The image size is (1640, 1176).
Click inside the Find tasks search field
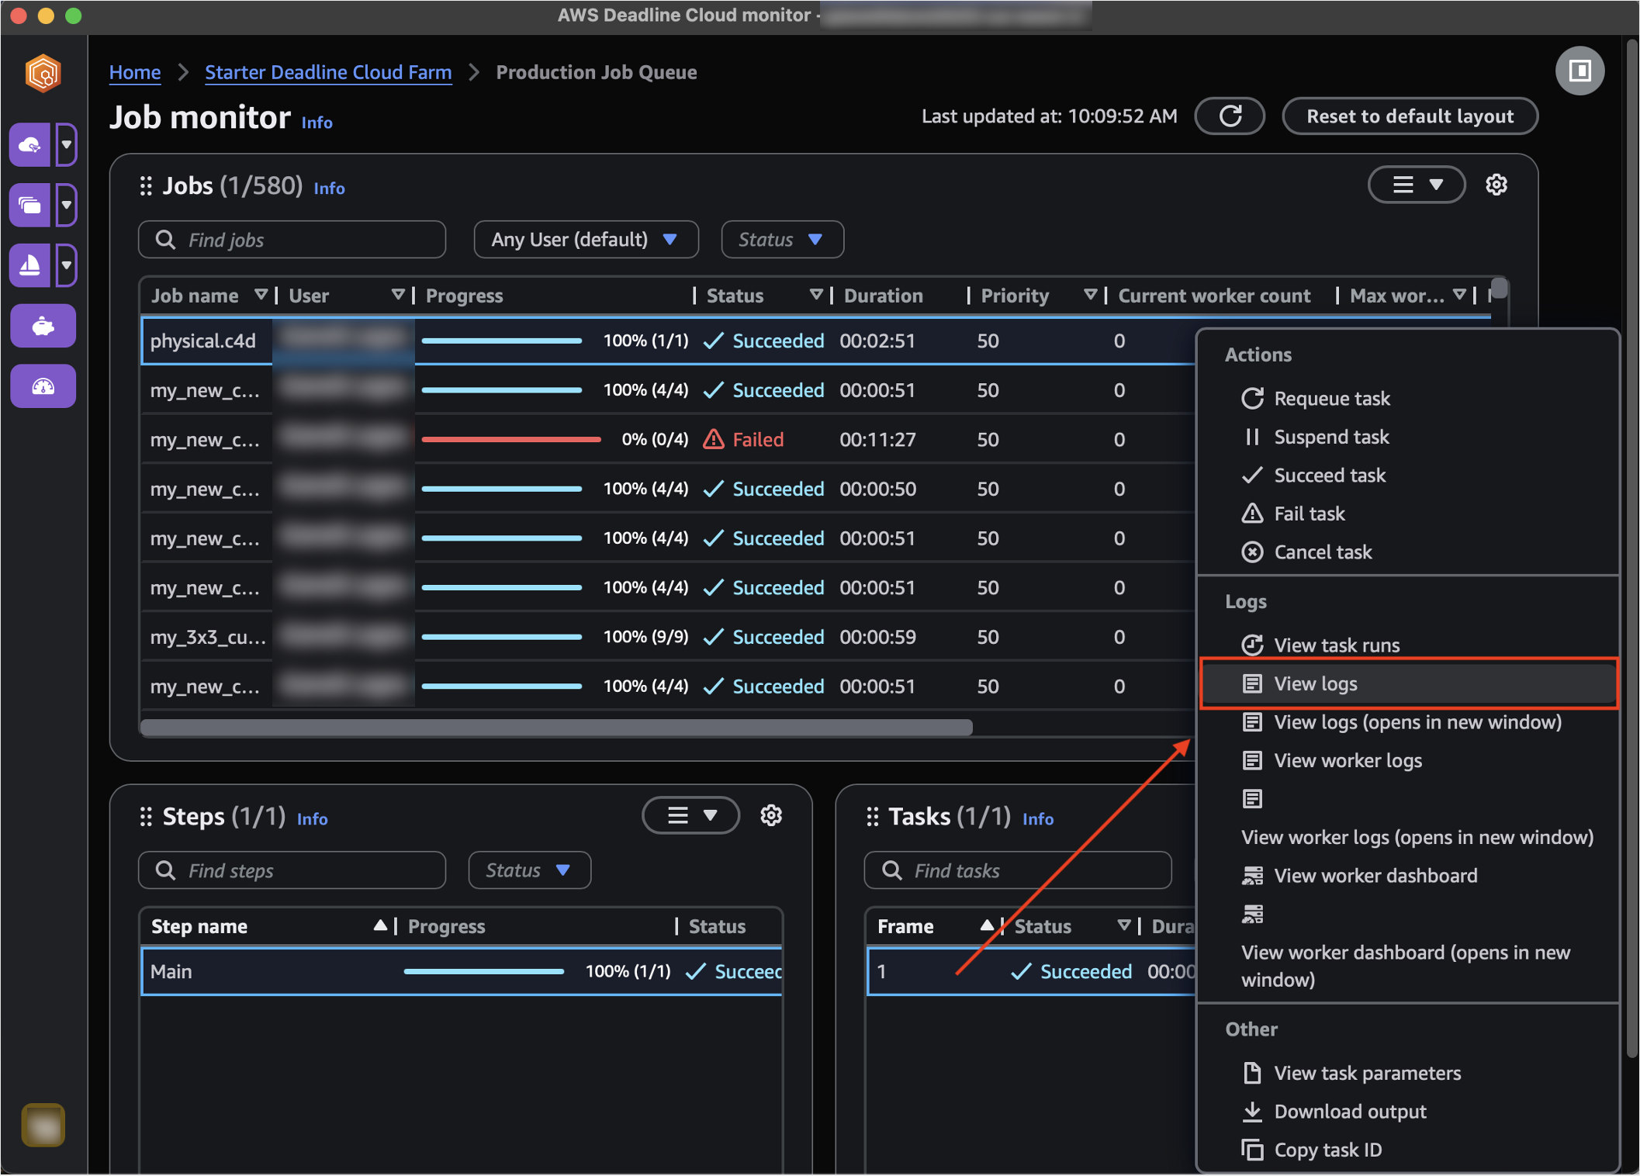[x=1017, y=870]
